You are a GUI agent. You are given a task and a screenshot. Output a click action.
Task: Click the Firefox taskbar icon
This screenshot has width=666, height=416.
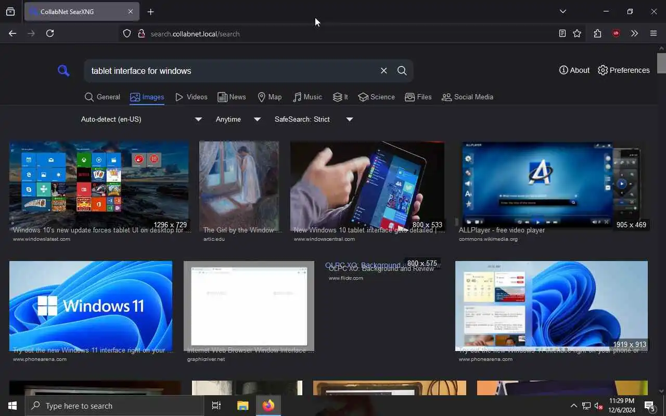(x=268, y=406)
